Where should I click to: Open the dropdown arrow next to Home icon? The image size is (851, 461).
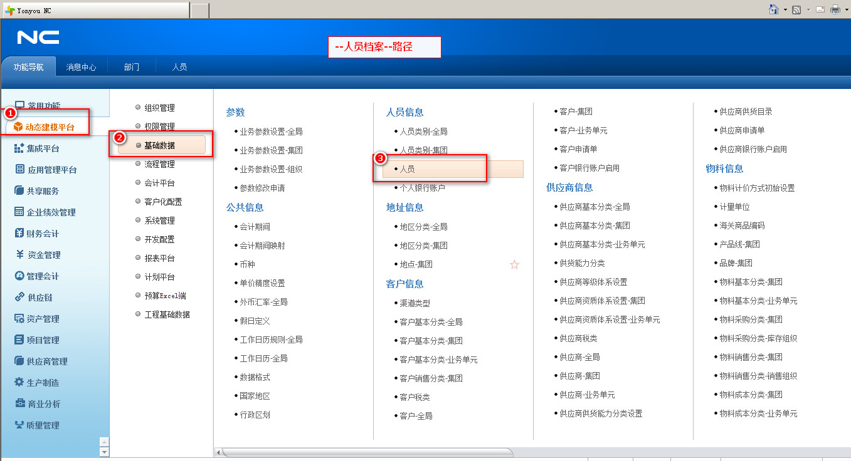pyautogui.click(x=785, y=10)
